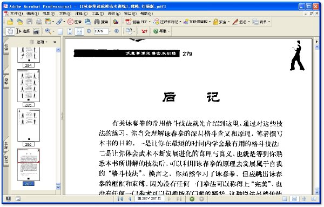Screen dimensions: 324x207
Task: Select the Snapshot camera tool
Action: click(36, 31)
